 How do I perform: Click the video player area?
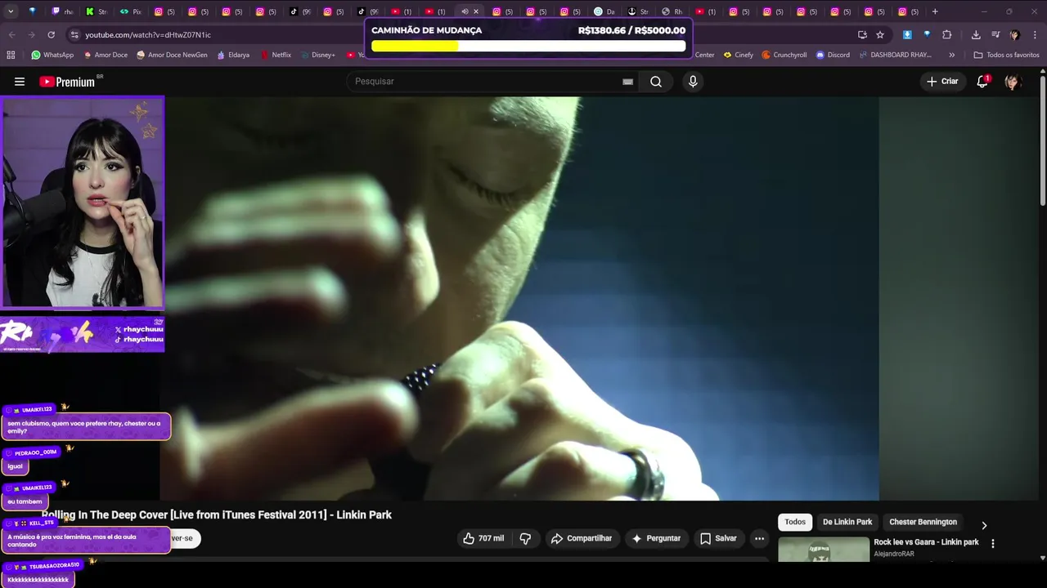pyautogui.click(x=519, y=298)
